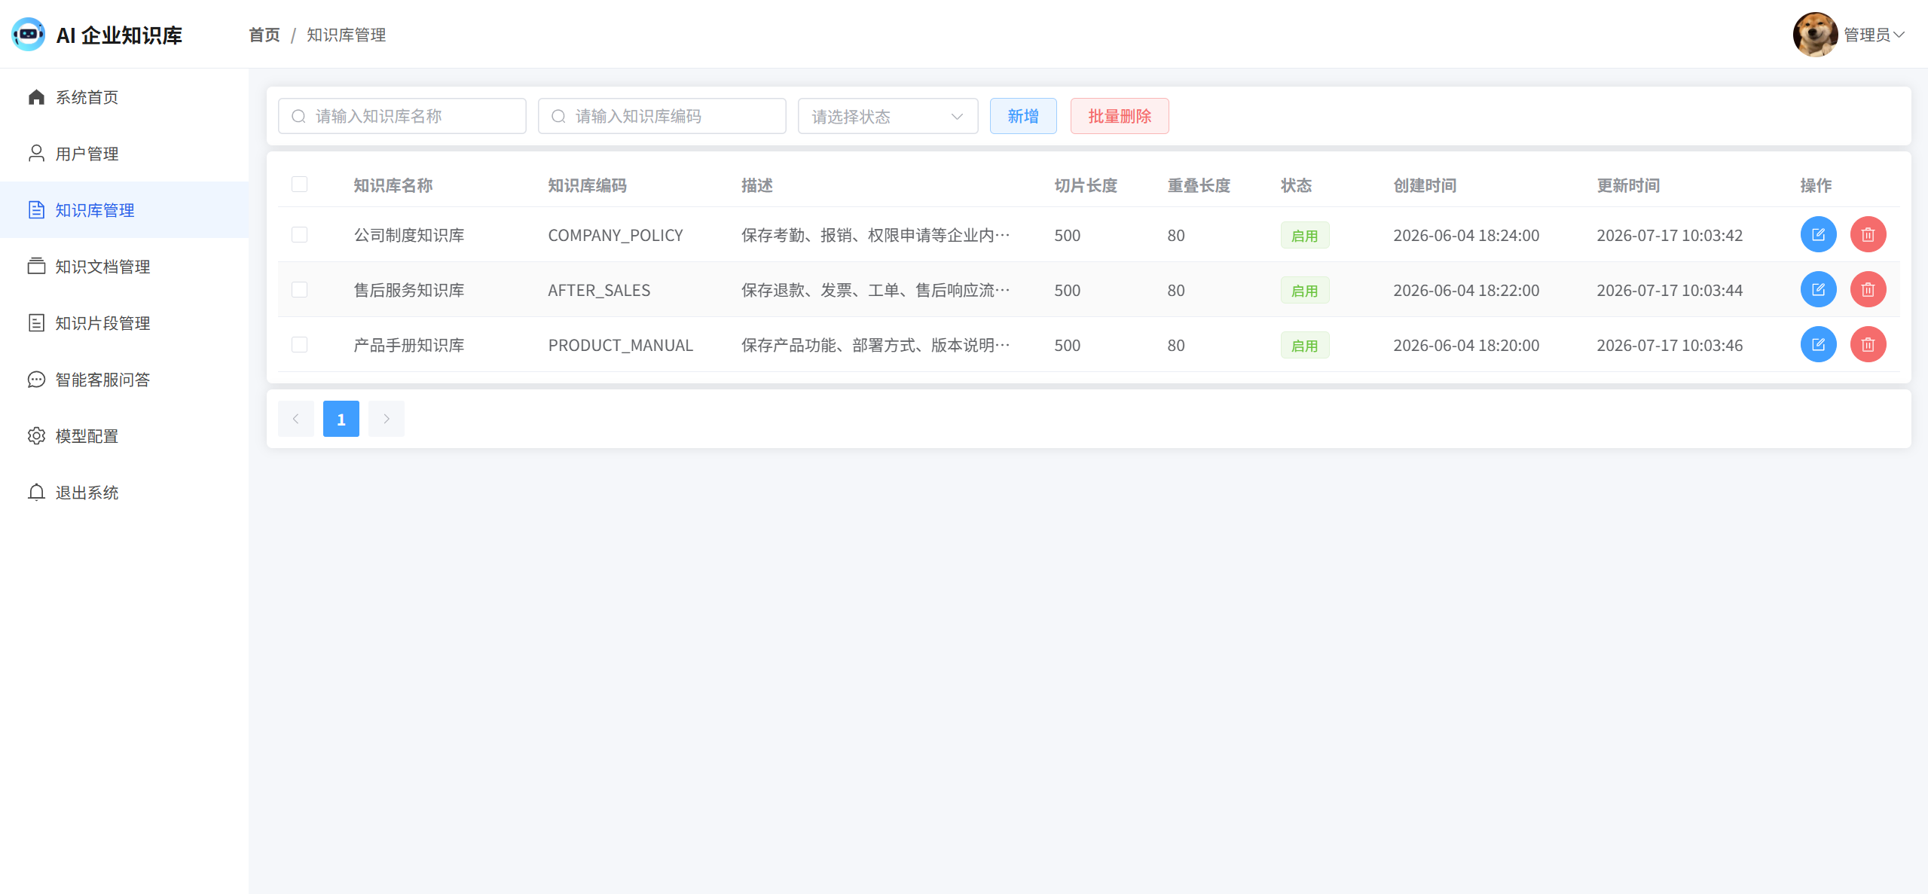Screen dimensions: 1928x894
Task: Click the 新增 button
Action: click(x=1023, y=116)
